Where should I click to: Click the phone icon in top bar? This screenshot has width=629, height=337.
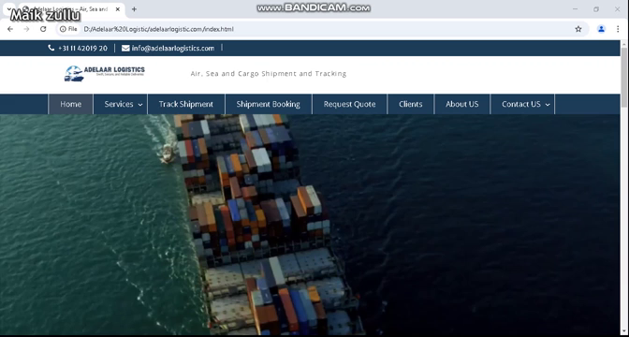coord(51,48)
